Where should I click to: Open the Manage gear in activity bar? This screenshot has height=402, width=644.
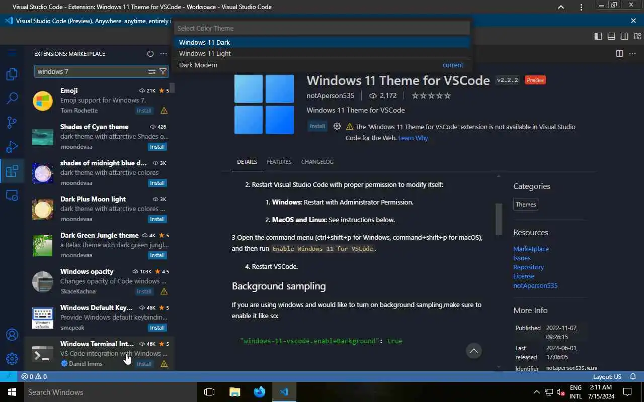pyautogui.click(x=12, y=359)
